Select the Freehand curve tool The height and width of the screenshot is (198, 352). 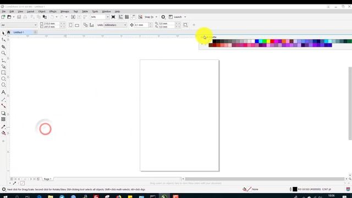click(x=3, y=61)
